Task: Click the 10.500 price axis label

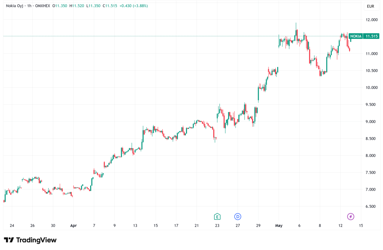Action: pos(371,71)
